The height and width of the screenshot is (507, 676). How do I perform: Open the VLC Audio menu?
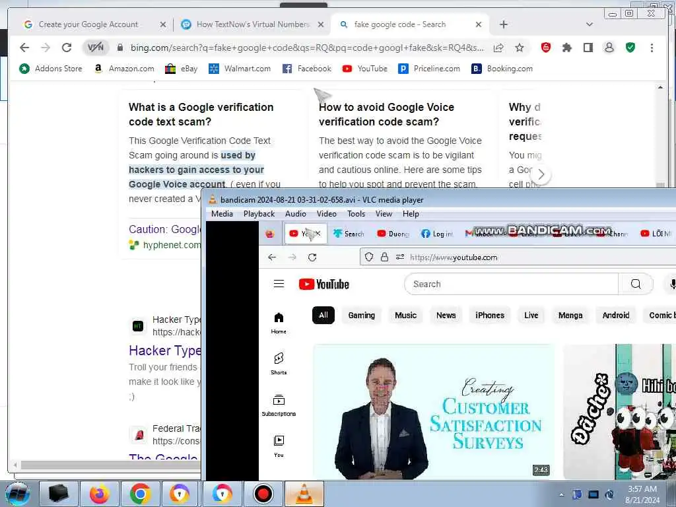pos(296,214)
